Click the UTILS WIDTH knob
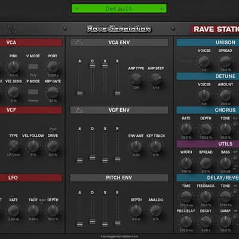239x239 pixels. click(x=186, y=163)
